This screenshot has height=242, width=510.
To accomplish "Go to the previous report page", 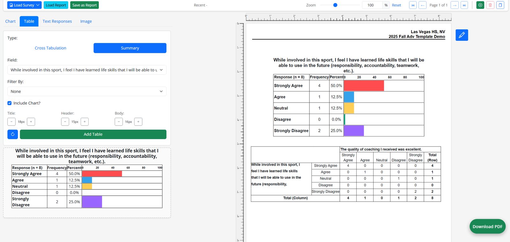I will pos(422,5).
